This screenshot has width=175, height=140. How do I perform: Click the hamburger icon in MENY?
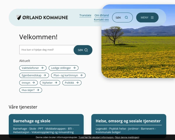(152, 17)
